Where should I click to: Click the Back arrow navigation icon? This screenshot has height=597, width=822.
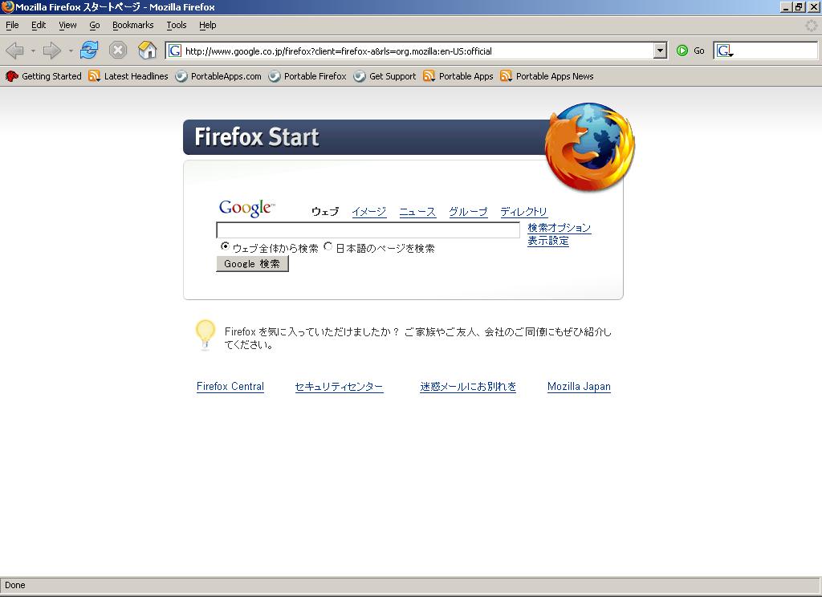pos(14,51)
